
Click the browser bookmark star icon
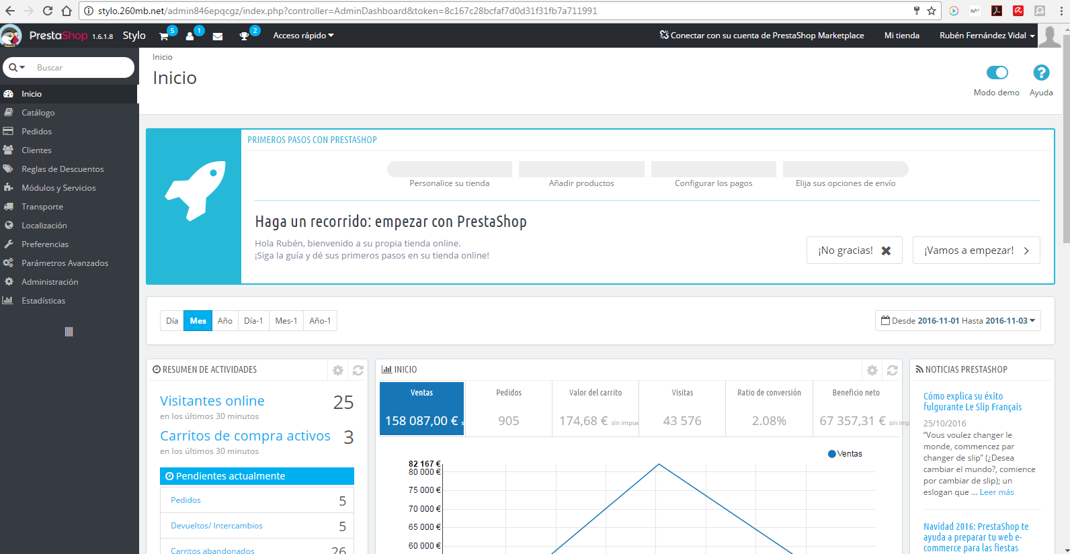[932, 11]
